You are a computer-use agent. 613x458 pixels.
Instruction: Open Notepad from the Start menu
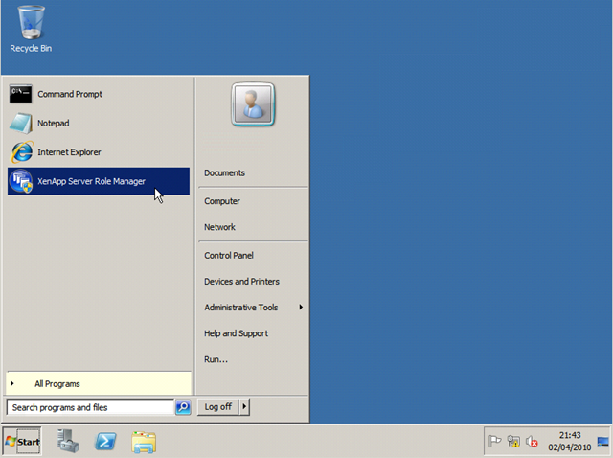point(99,124)
